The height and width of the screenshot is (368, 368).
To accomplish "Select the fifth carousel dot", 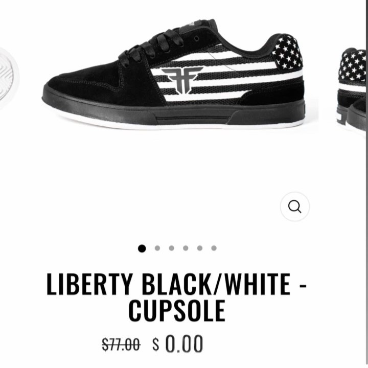I will click(200, 248).
